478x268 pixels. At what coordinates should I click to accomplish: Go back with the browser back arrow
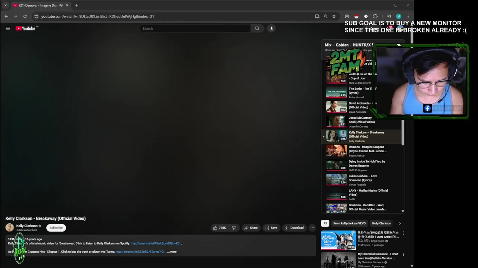coord(6,16)
